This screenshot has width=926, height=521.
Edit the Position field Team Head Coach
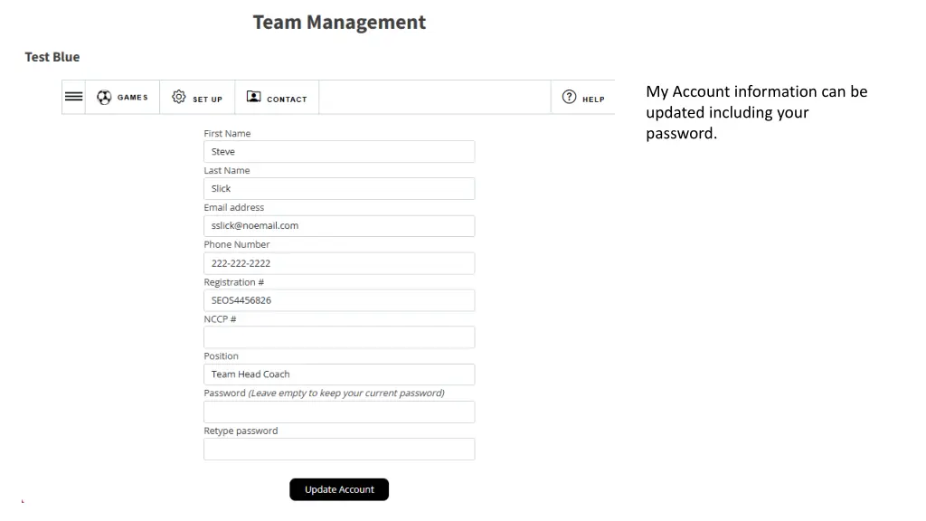tap(339, 374)
